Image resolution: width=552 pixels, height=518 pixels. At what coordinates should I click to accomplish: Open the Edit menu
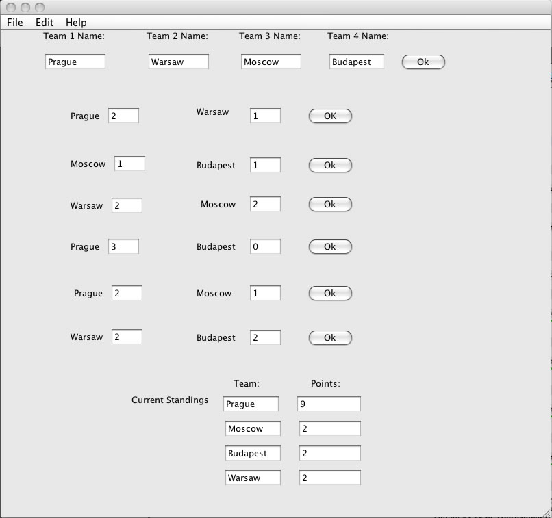(45, 23)
